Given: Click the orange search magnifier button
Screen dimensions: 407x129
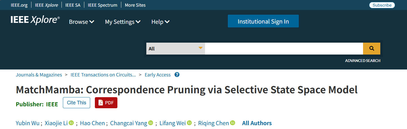Looking at the screenshot, I should click(x=371, y=48).
